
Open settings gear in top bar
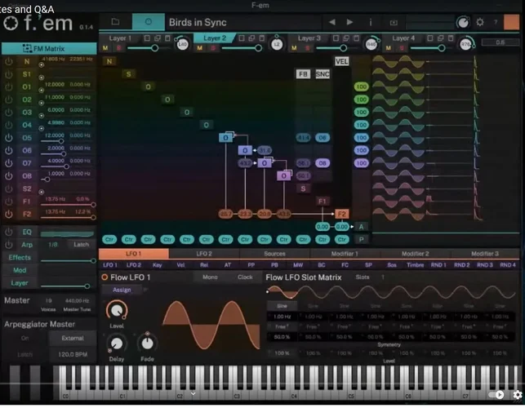pos(480,22)
